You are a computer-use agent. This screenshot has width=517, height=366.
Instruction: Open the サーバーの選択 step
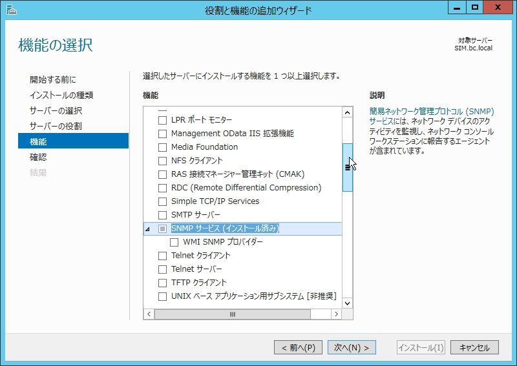[x=56, y=110]
